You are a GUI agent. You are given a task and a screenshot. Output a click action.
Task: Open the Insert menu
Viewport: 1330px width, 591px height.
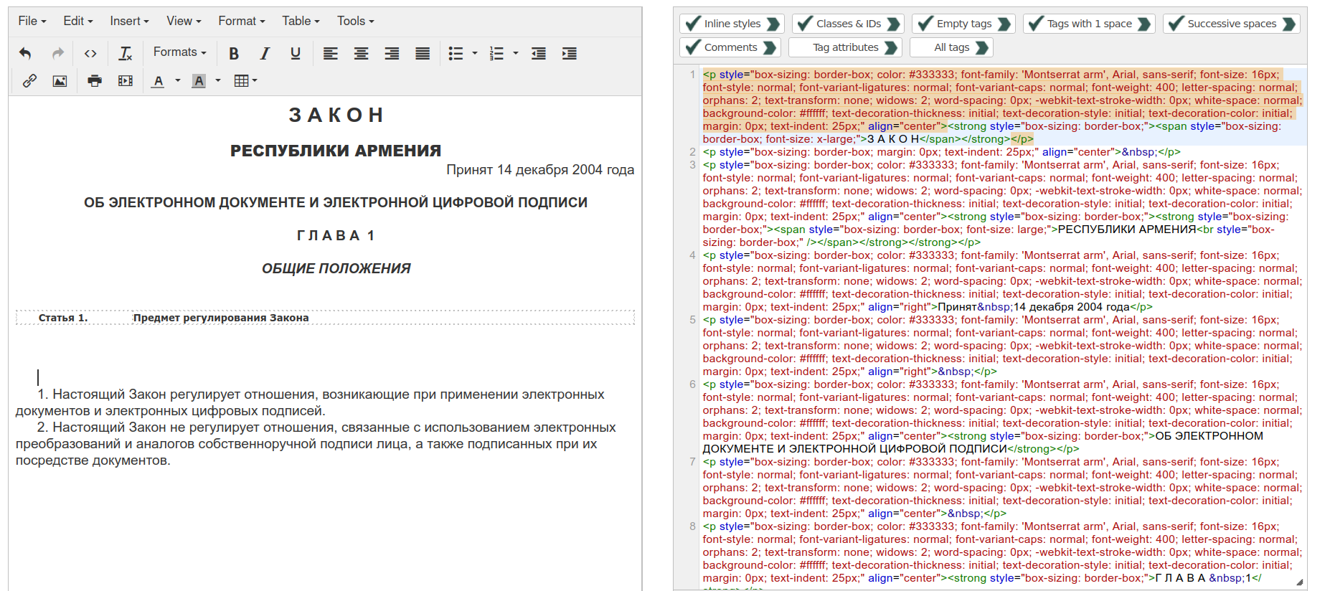click(x=129, y=21)
